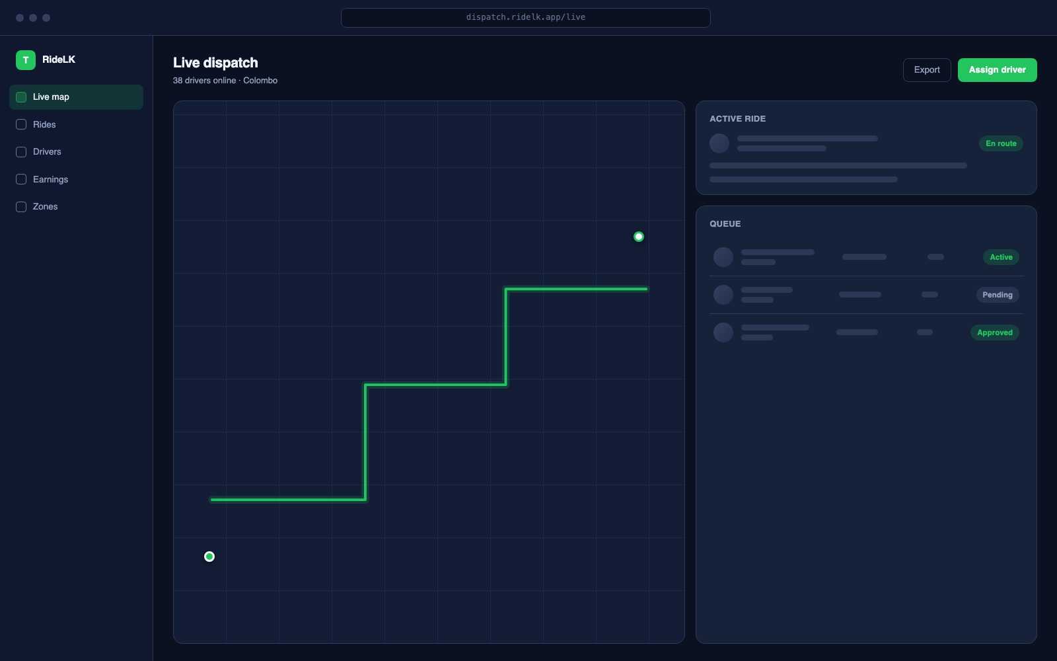This screenshot has height=661, width=1057.
Task: Click the RideLK brand name
Action: tap(59, 59)
